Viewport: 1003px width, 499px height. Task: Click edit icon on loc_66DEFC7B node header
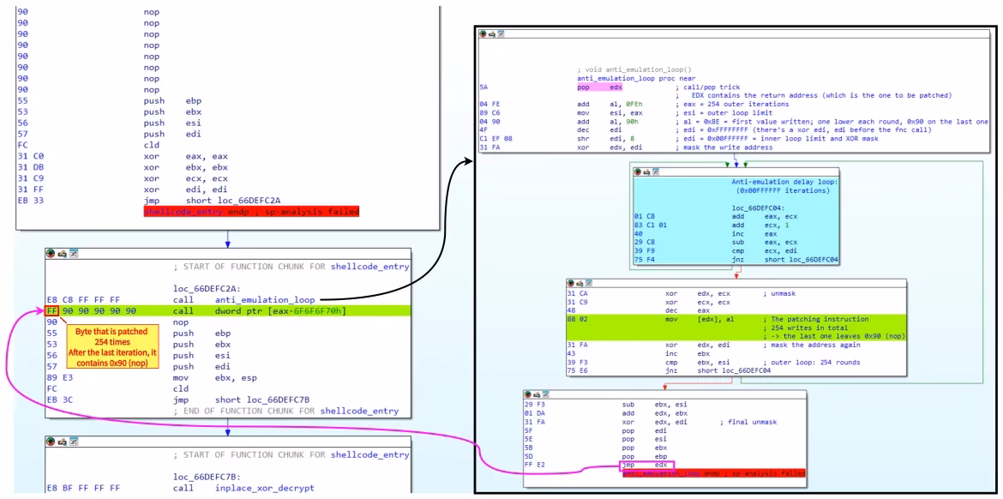click(61, 442)
